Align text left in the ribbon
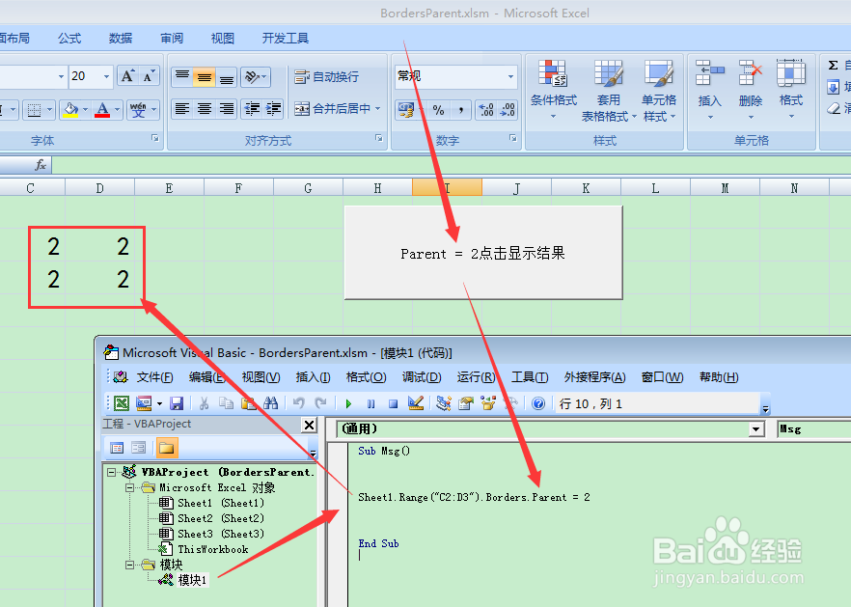 point(182,109)
